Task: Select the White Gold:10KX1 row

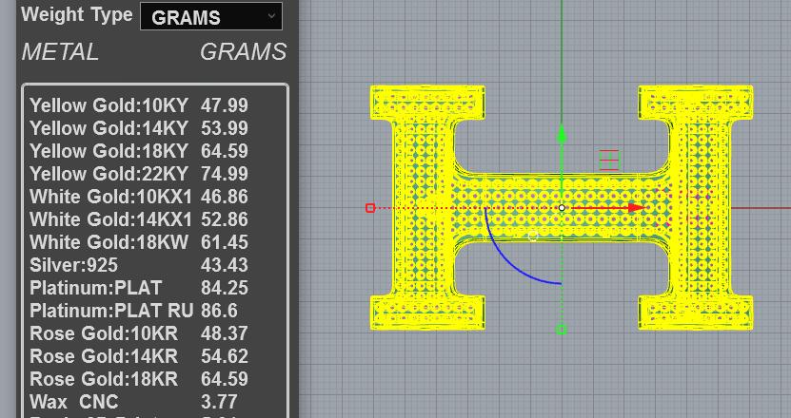Action: [x=139, y=197]
